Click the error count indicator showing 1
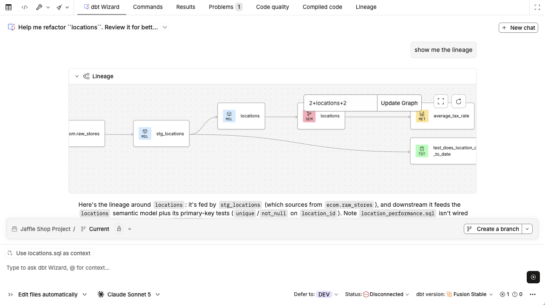Image resolution: width=545 pixels, height=305 pixels. point(504,294)
